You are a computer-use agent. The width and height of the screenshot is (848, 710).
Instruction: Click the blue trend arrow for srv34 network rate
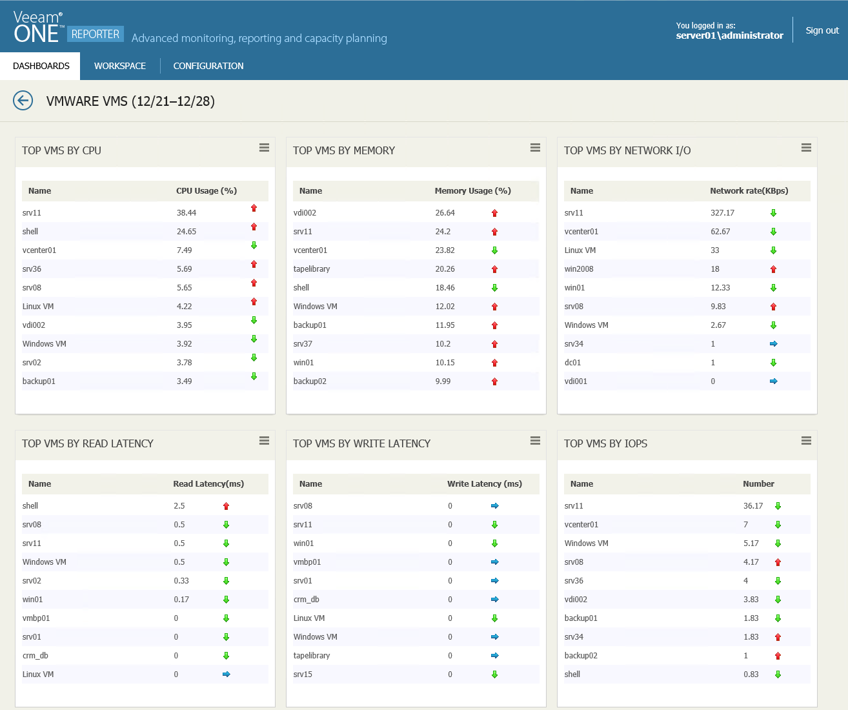[x=773, y=344]
